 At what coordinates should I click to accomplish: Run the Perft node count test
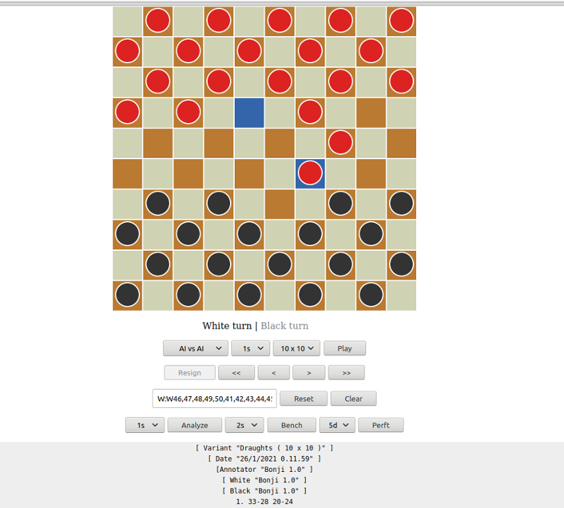[381, 425]
